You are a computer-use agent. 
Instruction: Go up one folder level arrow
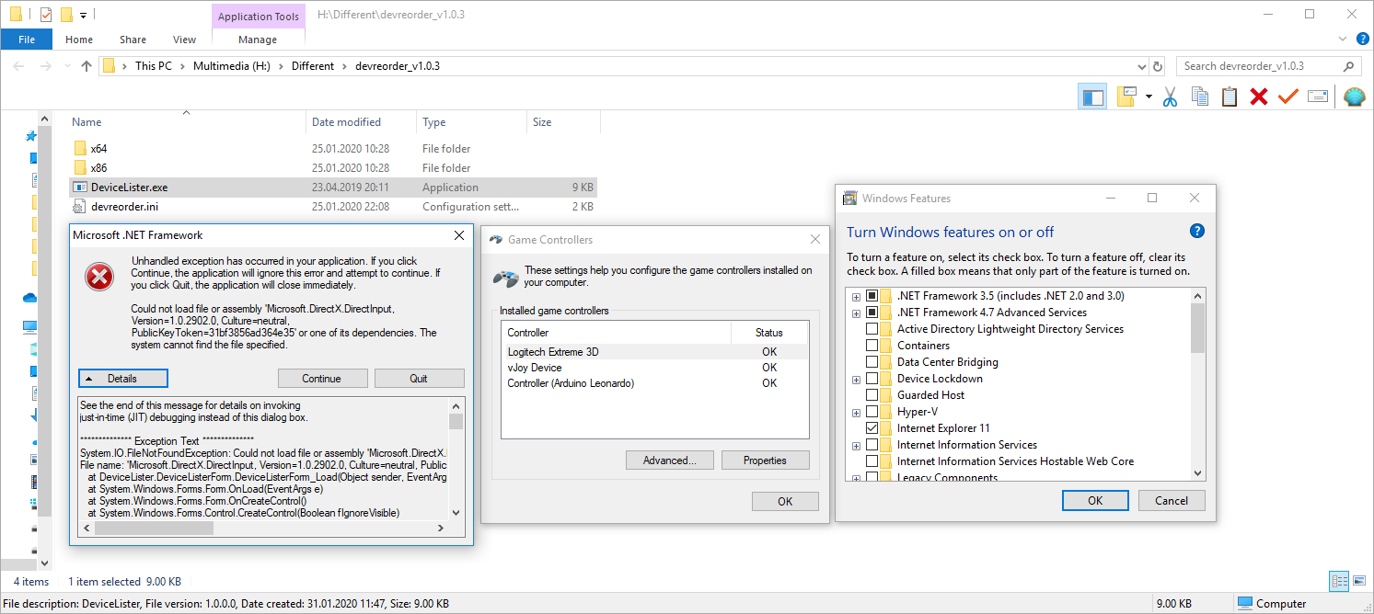point(87,66)
